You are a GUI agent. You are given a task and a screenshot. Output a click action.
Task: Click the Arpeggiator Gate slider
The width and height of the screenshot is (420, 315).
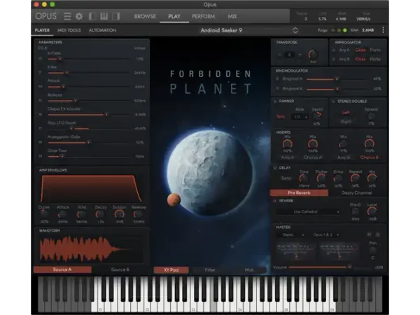point(88,142)
